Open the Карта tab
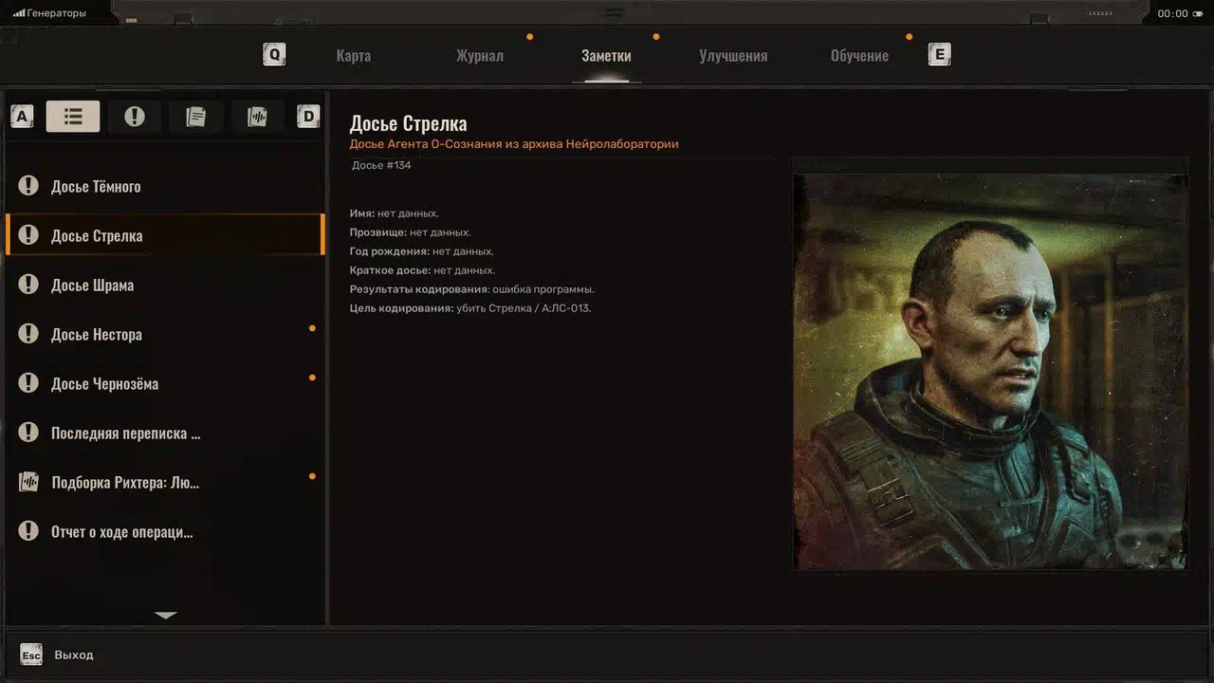This screenshot has height=683, width=1214. tap(353, 56)
